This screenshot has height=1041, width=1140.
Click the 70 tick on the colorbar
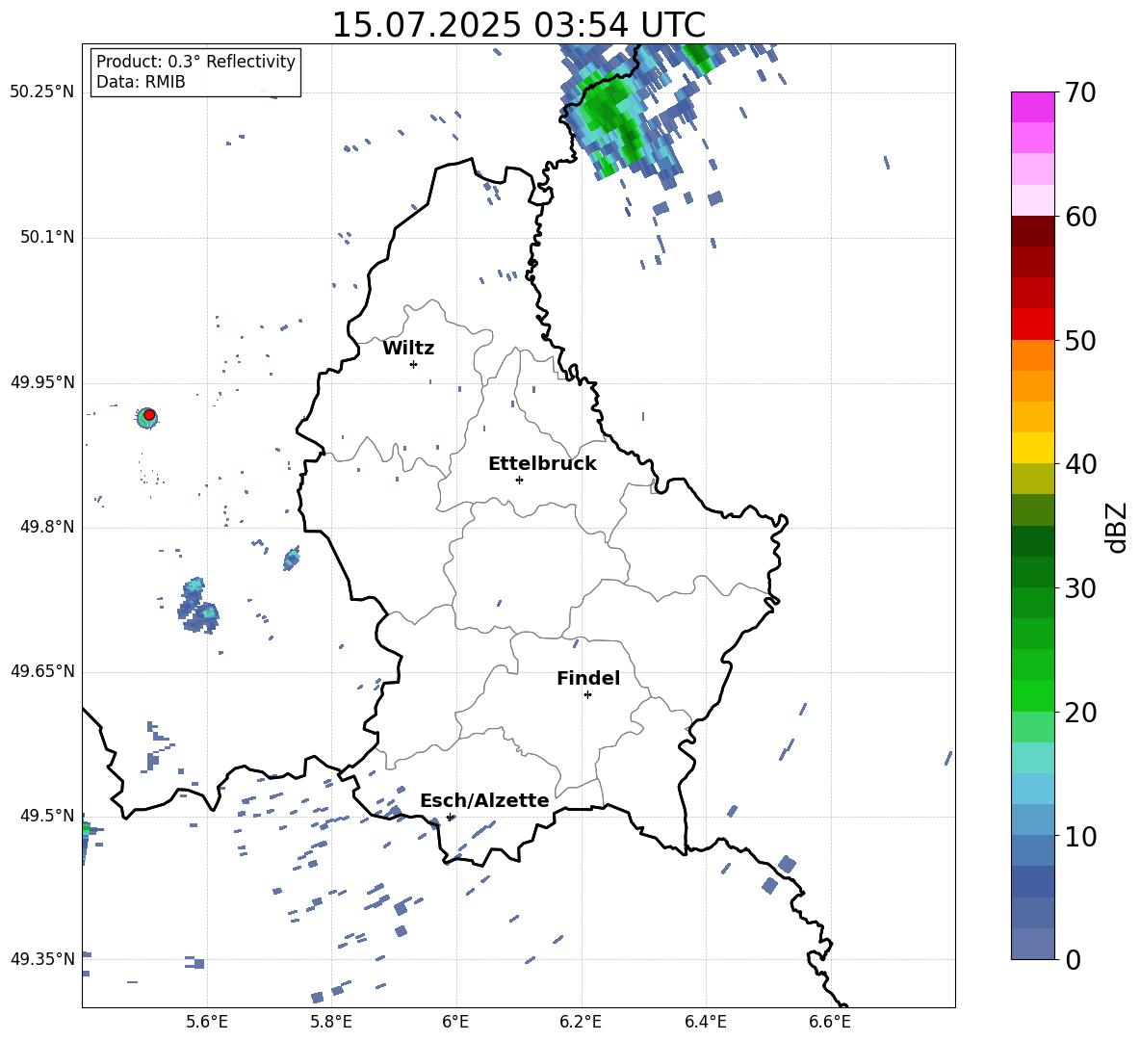click(x=1080, y=93)
